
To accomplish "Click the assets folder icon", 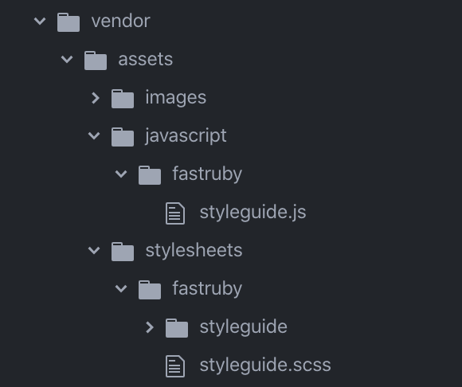I will [x=96, y=61].
